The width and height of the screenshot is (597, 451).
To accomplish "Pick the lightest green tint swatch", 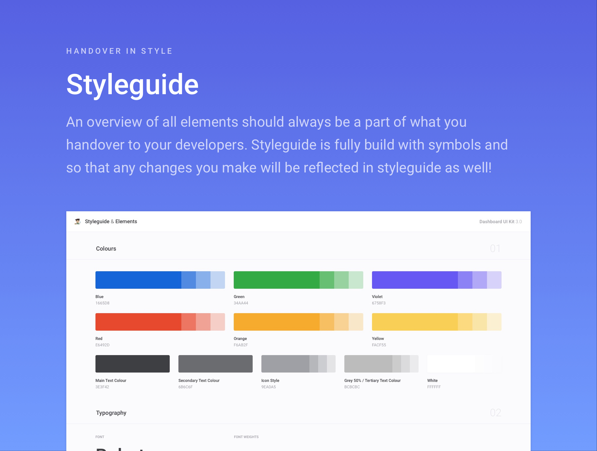I will pos(356,280).
